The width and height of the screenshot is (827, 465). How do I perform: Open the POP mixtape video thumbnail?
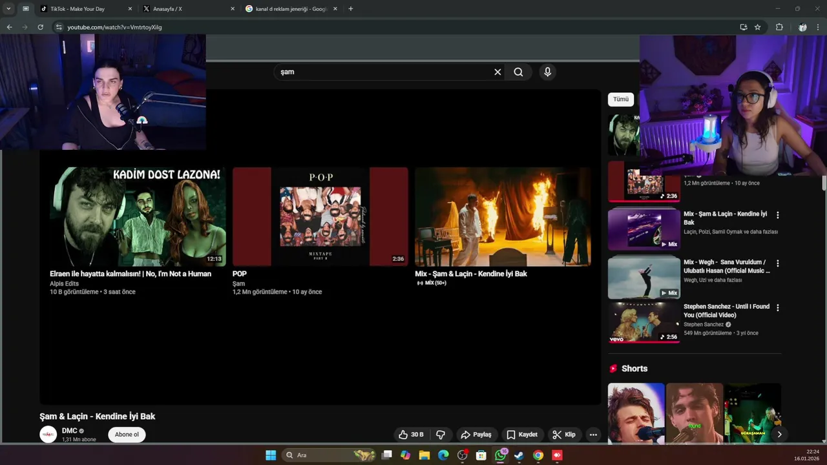pyautogui.click(x=320, y=216)
